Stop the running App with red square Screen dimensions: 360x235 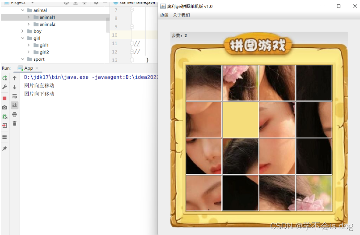coord(4,98)
